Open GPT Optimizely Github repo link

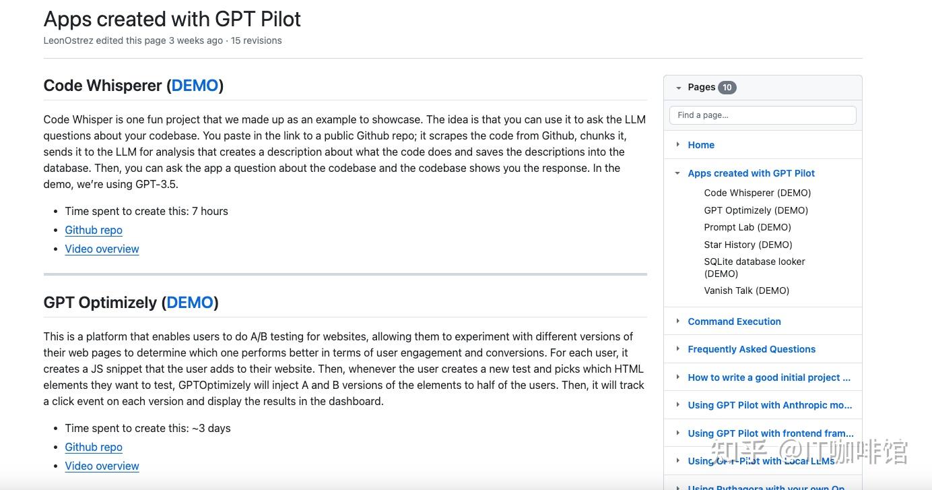tap(94, 447)
